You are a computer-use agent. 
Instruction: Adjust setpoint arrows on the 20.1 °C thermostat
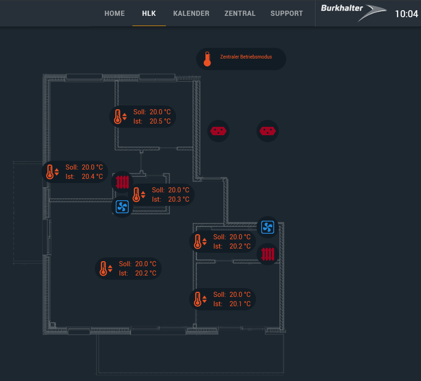tap(204, 299)
